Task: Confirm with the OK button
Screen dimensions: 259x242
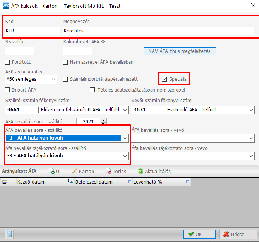Action: pyautogui.click(x=199, y=234)
